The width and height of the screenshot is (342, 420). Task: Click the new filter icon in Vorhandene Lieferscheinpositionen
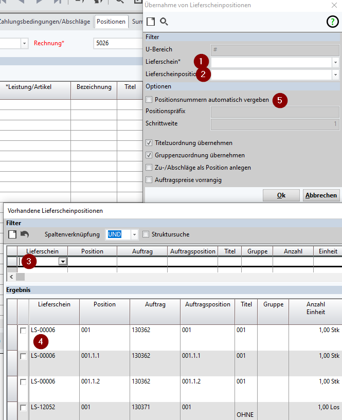coord(12,234)
